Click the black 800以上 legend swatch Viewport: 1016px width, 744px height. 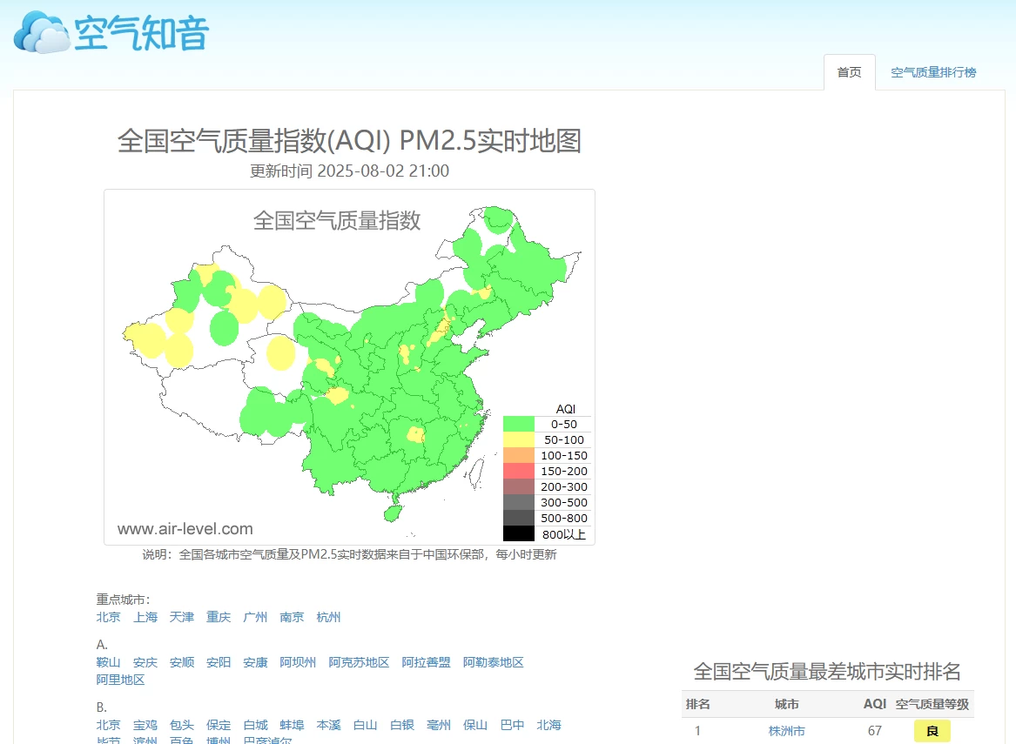(x=519, y=534)
